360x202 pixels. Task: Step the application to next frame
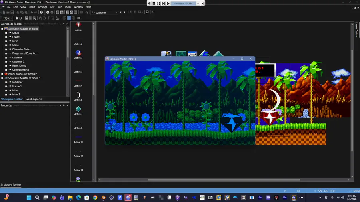(x=163, y=4)
